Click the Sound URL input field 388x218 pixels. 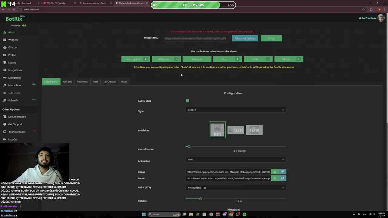[228, 178]
